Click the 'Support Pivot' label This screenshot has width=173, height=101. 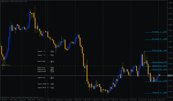click(41, 69)
